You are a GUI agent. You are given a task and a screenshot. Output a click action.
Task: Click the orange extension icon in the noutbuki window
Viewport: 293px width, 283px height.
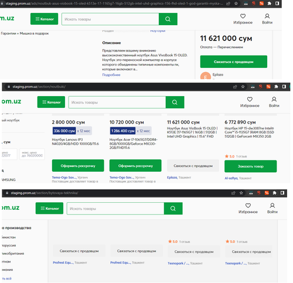(x=268, y=87)
